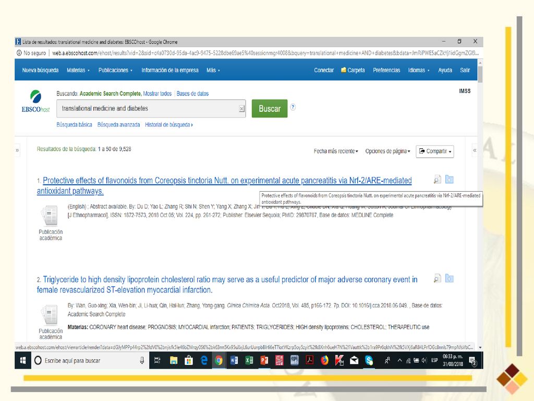Expand the Más menu

point(213,70)
